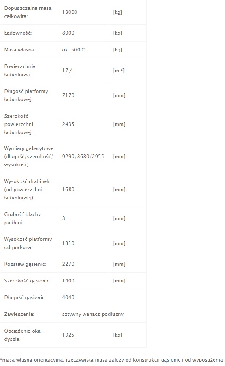Click the 4040 Długość gąsienic value
This screenshot has width=225, height=366.
(68, 298)
